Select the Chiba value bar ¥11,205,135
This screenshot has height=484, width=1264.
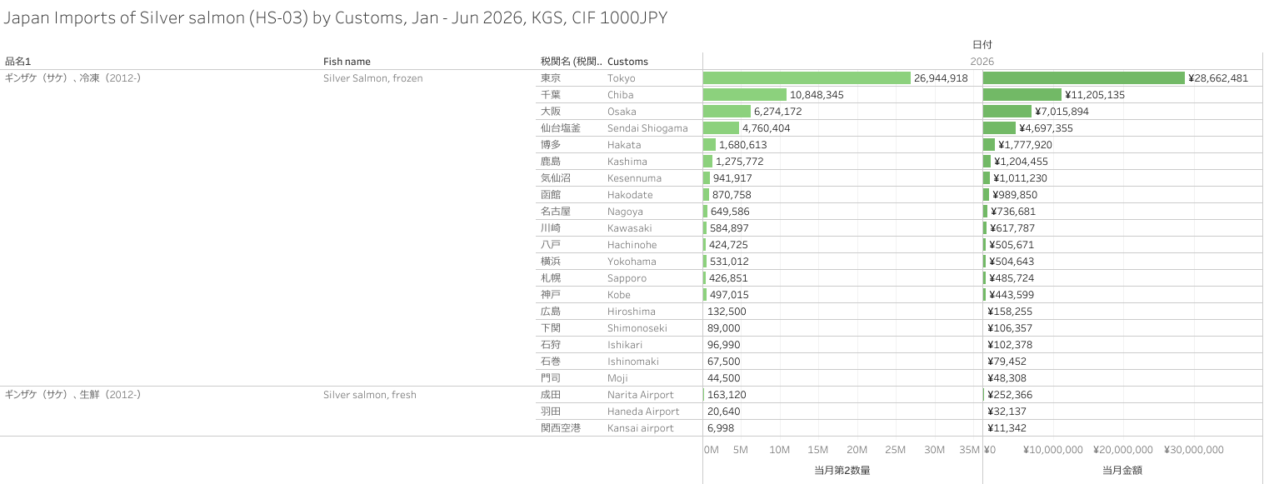(x=1022, y=95)
